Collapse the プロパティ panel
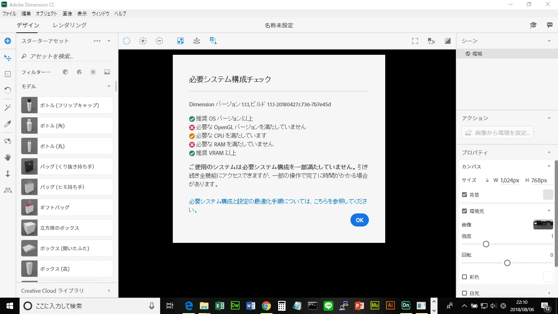The image size is (558, 314). coord(549,153)
